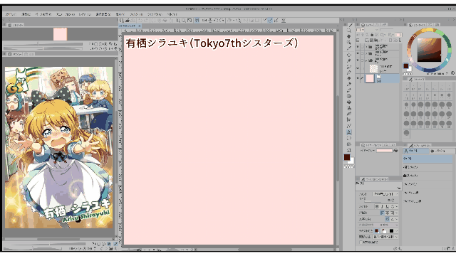
Task: Open the Edit menu
Action: coord(26,14)
